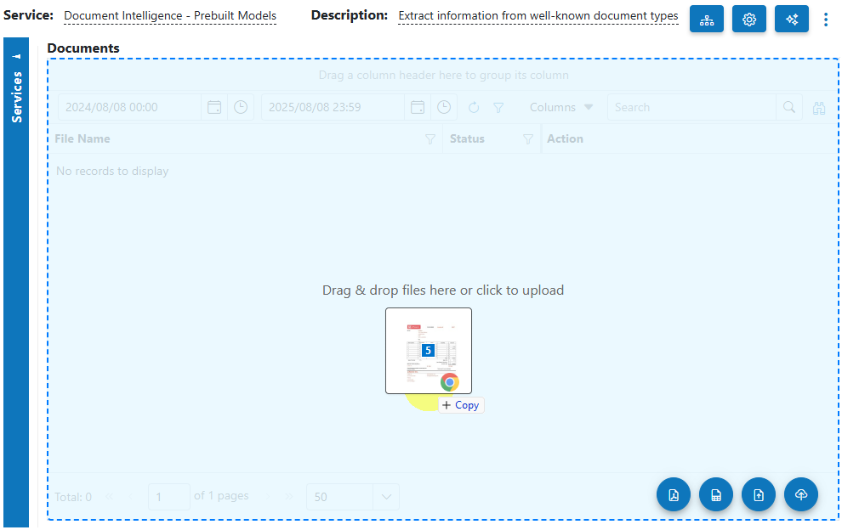Image resolution: width=842 pixels, height=530 pixels.
Task: Open Document Intelligence - Prebuilt Models link
Action: tap(169, 15)
